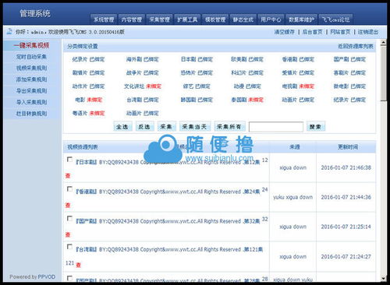
Task: Open the 日本剧 已绑定 category binding
Action: pyautogui.click(x=197, y=59)
